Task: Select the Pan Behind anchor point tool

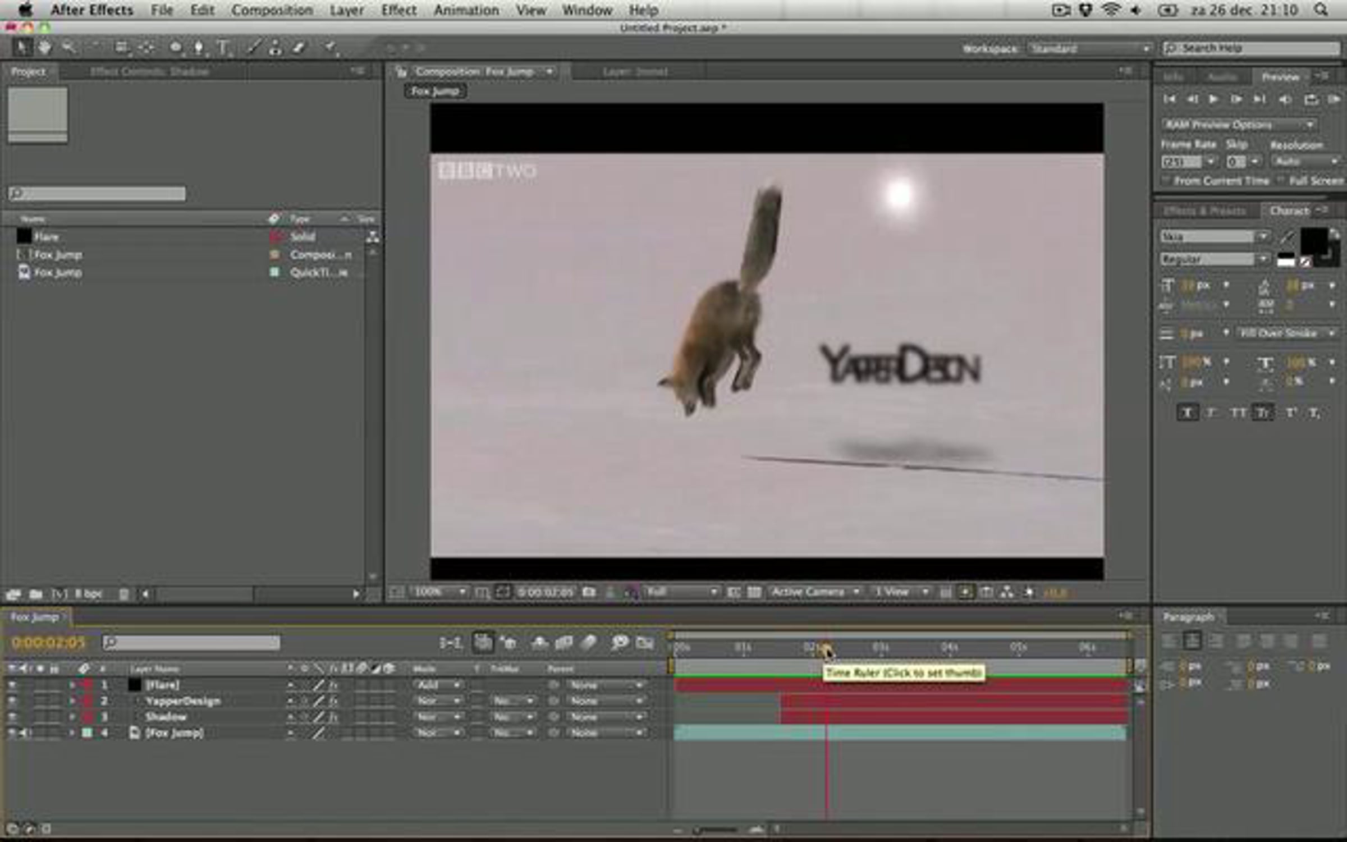Action: pos(146,48)
